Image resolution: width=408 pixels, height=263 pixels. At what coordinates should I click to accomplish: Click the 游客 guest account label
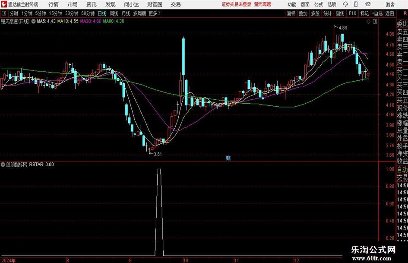(390, 4)
